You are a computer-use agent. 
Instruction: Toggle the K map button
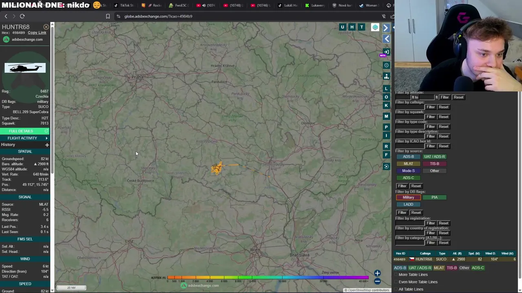click(386, 105)
